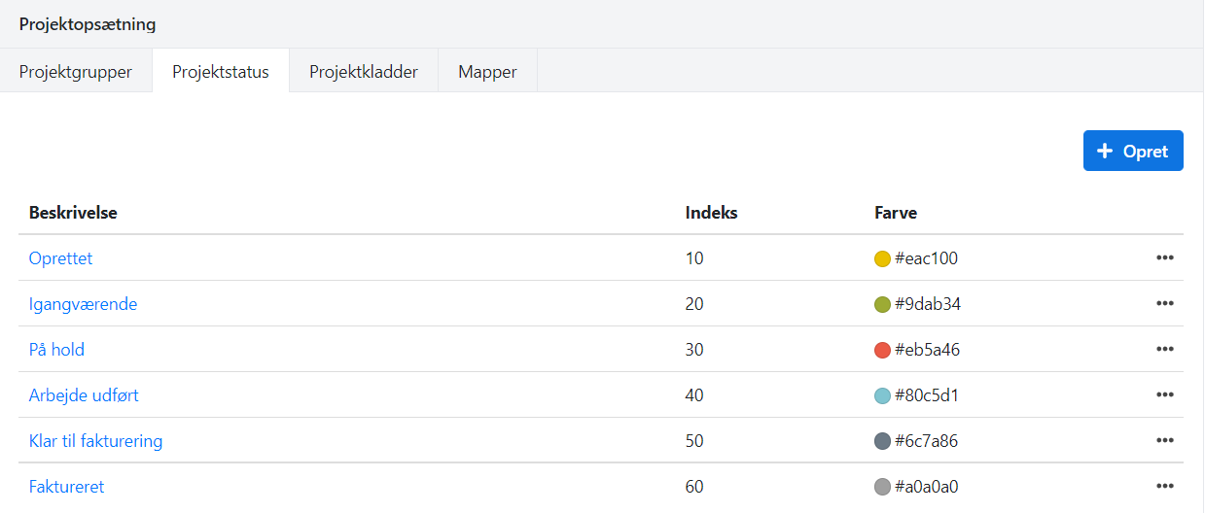
Task: Switch to the Projektgrupper tab
Action: [76, 72]
